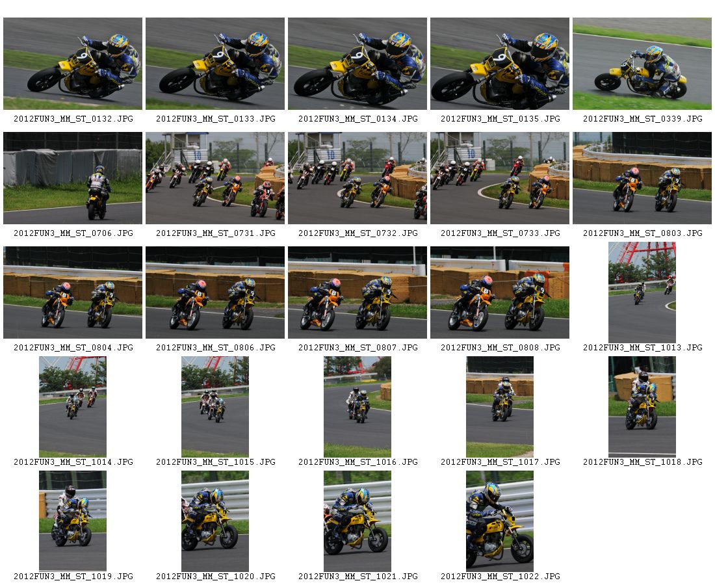
Task: Open thumbnail 2012FUN3_MM_ST_0733.JPG
Action: coord(500,178)
